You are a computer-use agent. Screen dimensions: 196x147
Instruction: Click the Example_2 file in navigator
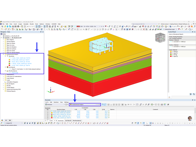[x=12, y=36]
